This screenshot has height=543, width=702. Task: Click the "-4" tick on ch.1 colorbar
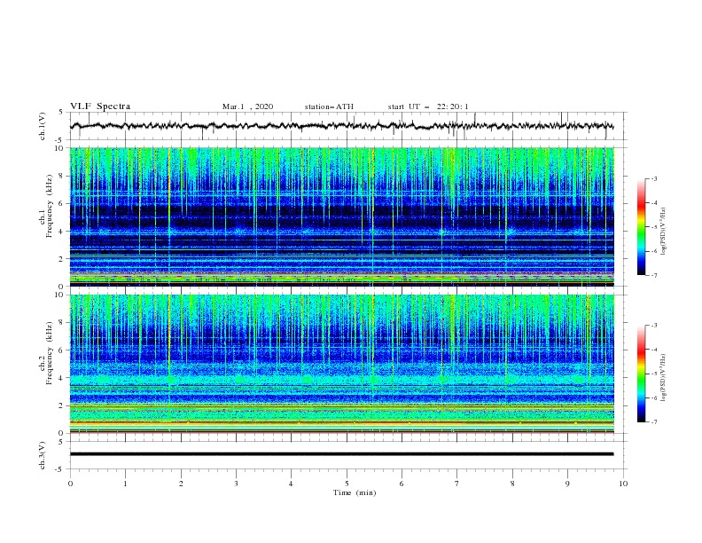point(654,203)
